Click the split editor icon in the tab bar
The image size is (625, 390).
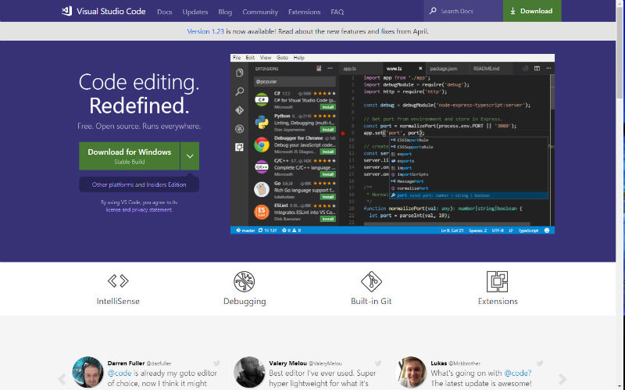(x=537, y=69)
